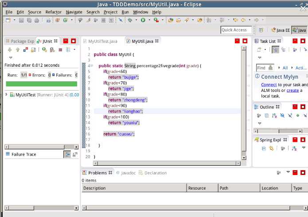Open the JUnit view menu triangle

(11, 57)
